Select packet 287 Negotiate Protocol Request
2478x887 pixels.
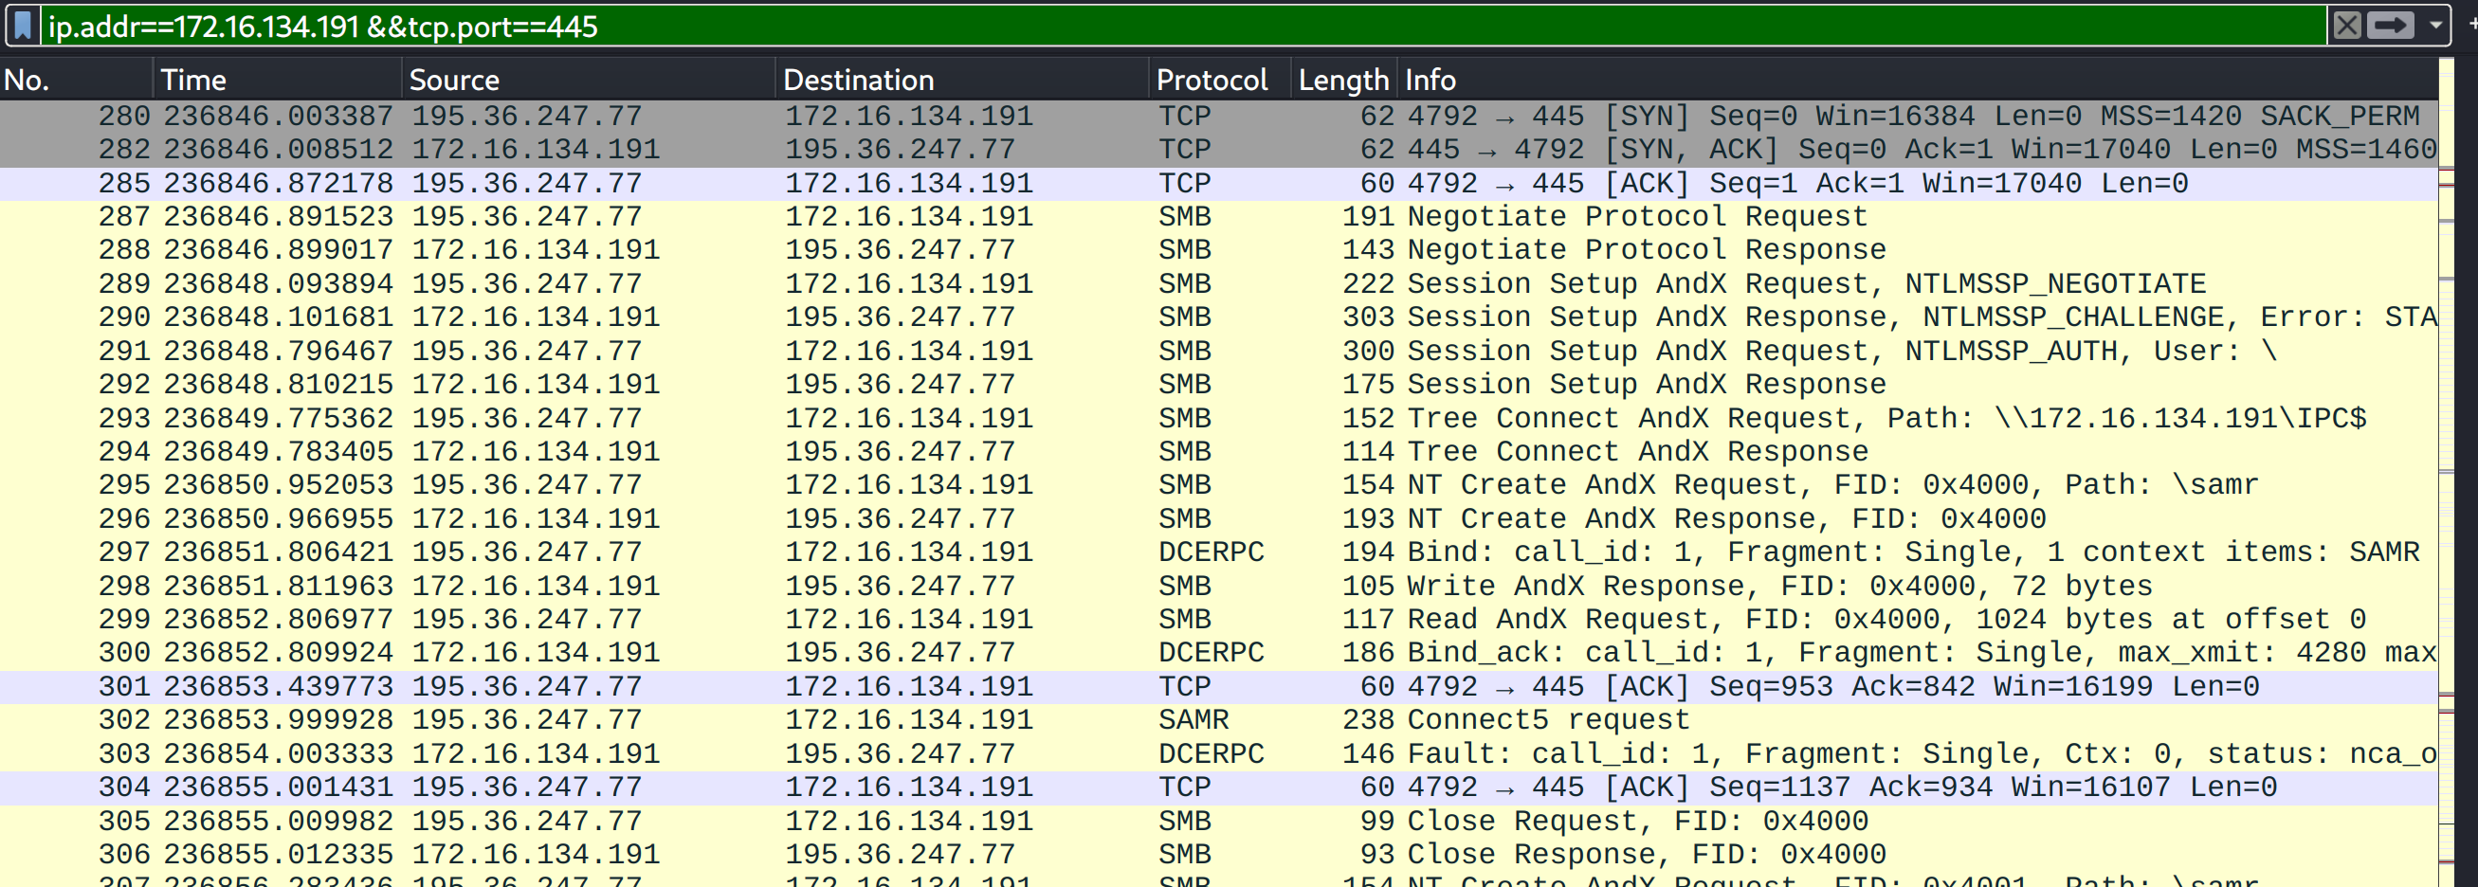coord(1219,217)
